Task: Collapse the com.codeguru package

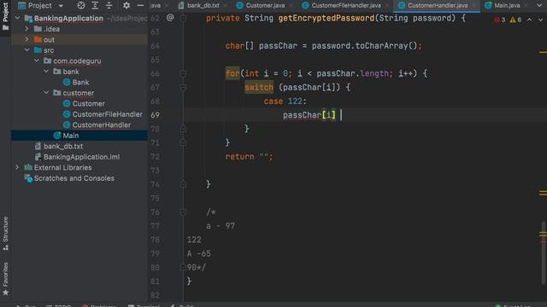Action: [37, 61]
